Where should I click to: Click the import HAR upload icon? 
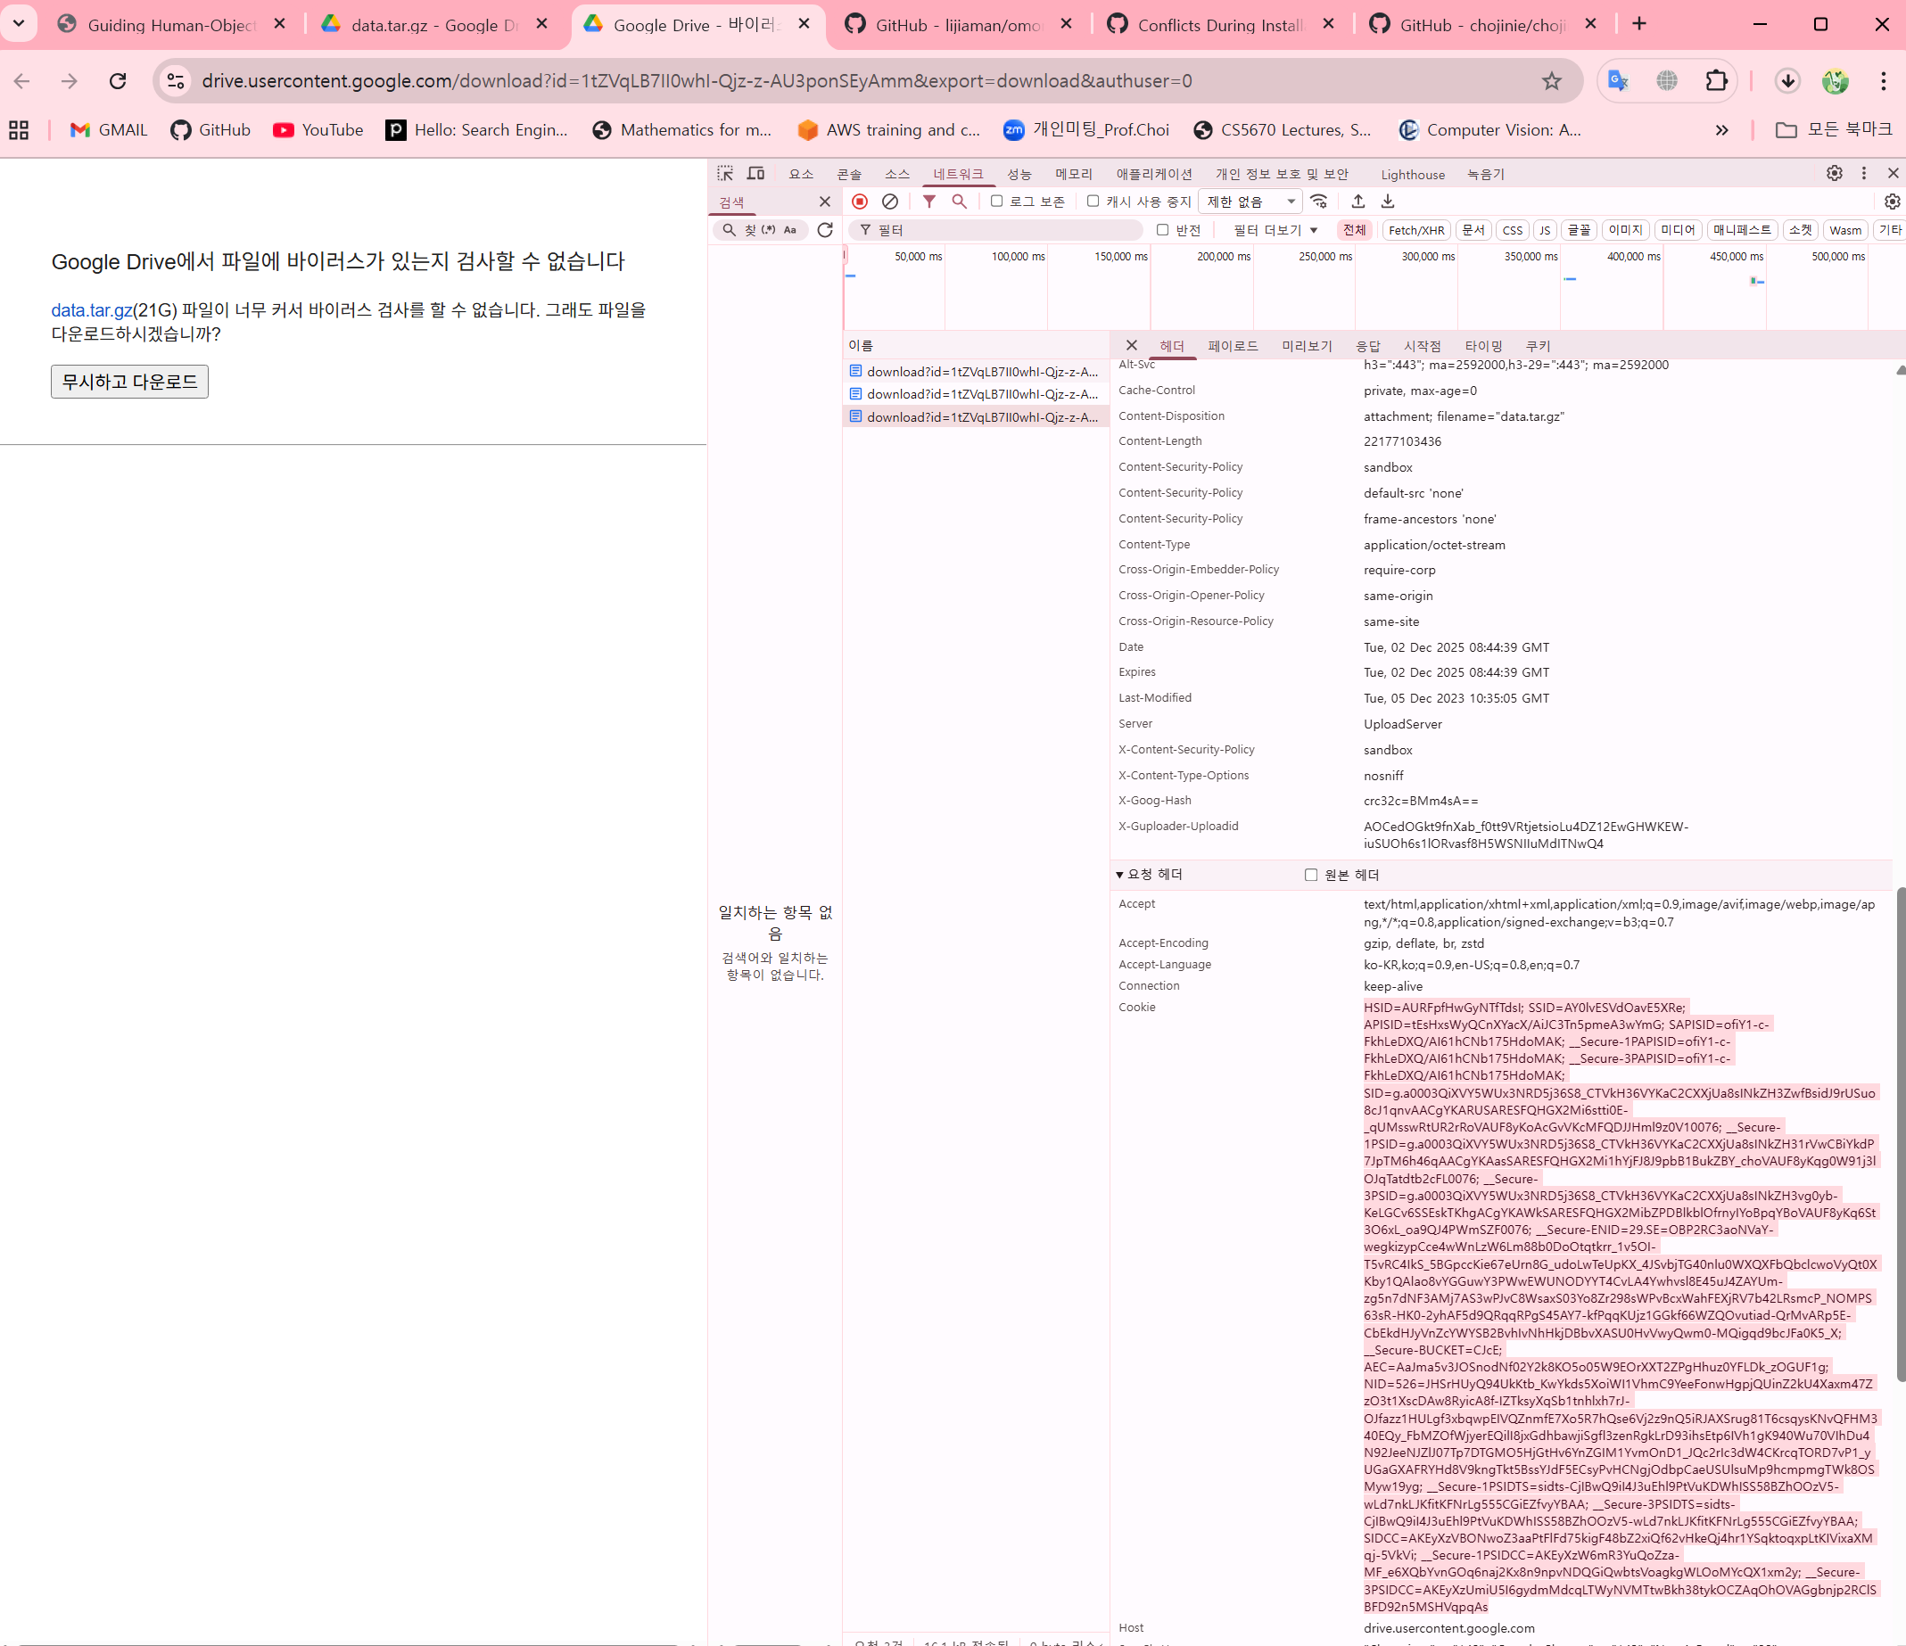(1357, 202)
